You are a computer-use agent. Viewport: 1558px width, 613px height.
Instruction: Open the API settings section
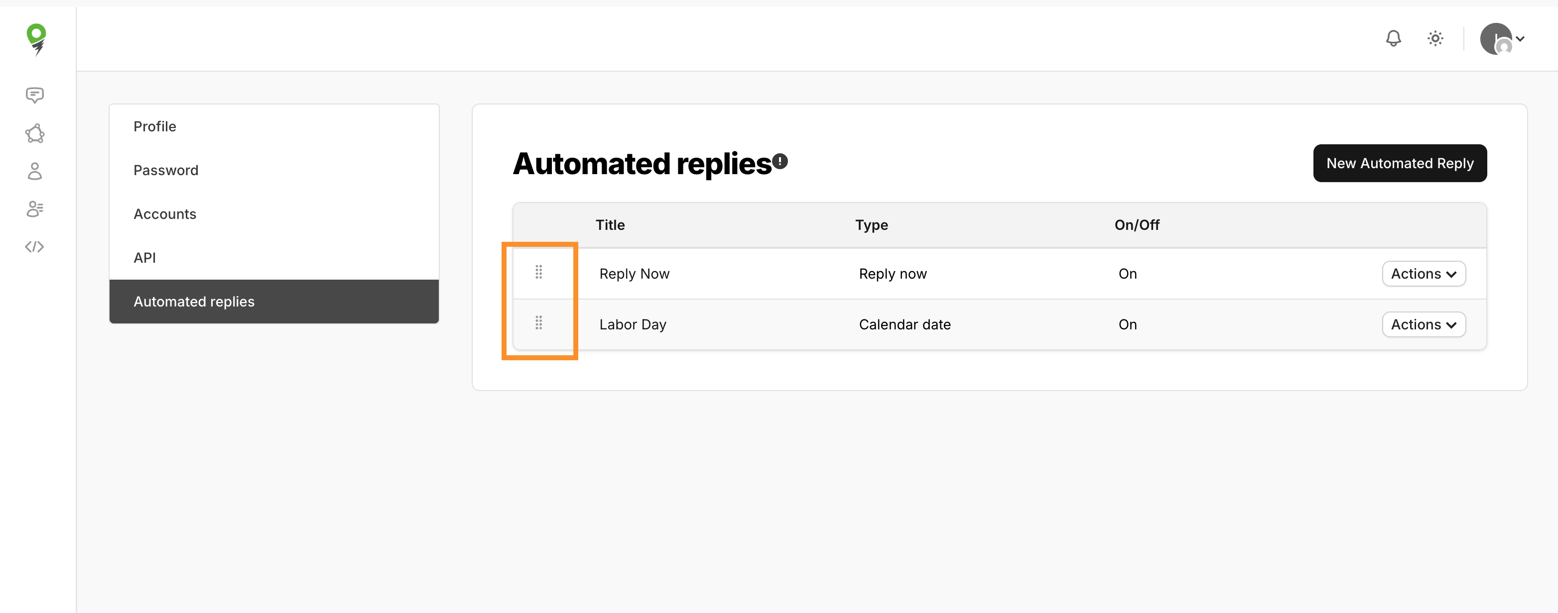pos(144,257)
